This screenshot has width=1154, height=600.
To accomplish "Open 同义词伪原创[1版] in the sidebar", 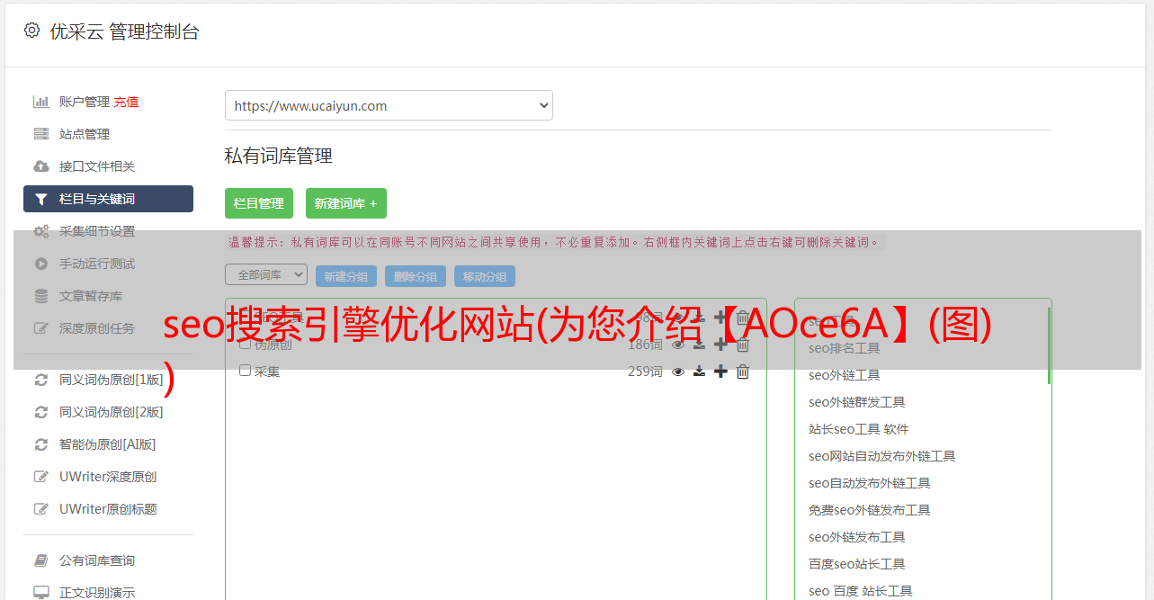I will [x=112, y=380].
